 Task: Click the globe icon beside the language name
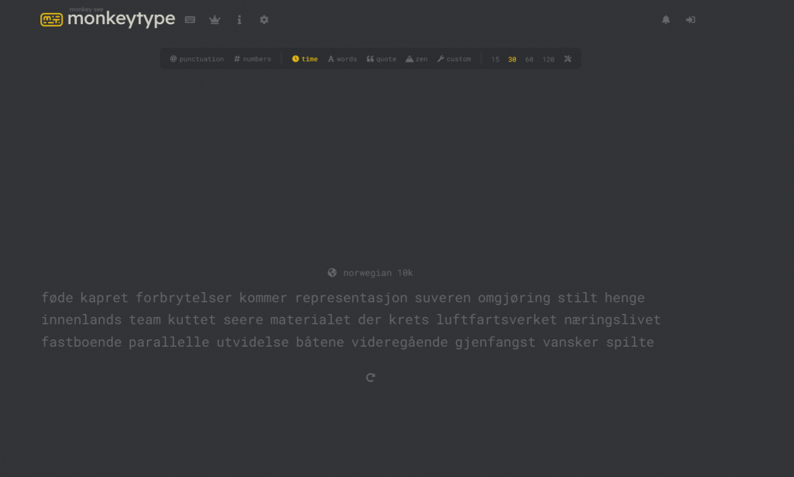(332, 272)
